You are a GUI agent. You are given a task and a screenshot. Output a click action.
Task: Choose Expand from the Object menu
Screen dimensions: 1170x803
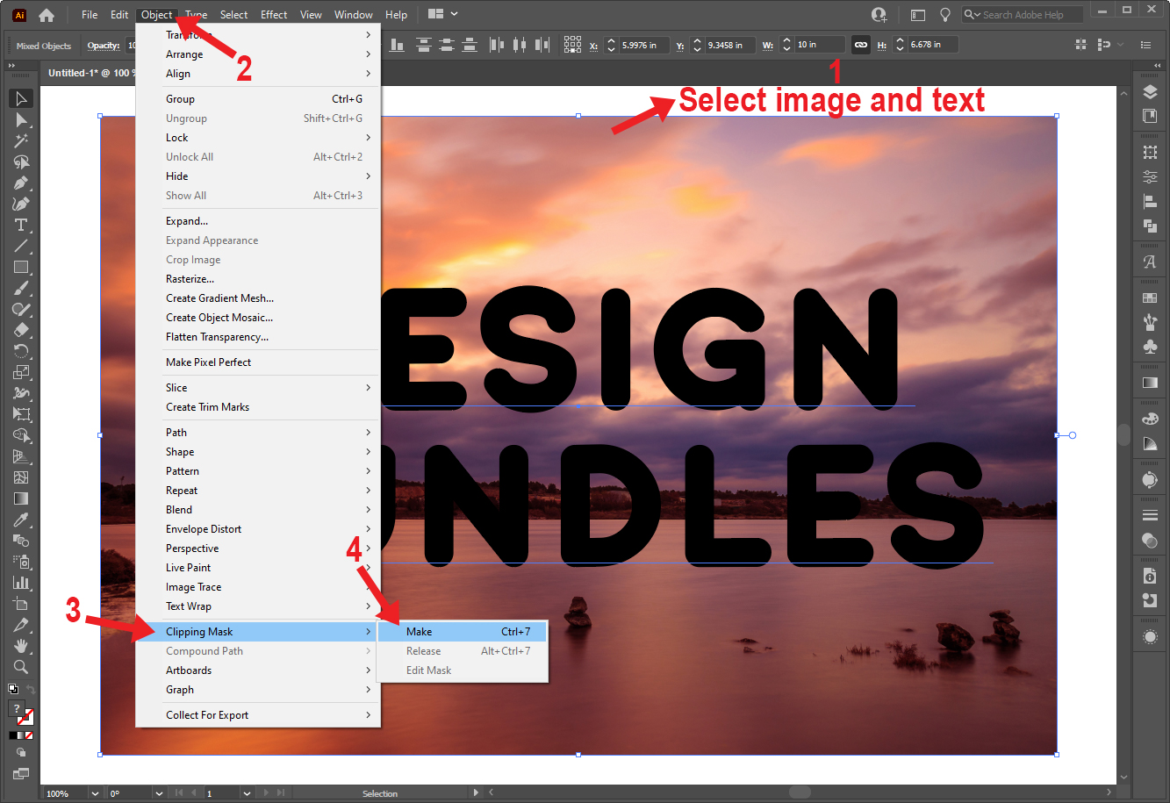[258, 221]
